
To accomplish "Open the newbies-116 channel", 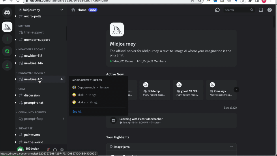I will click(x=41, y=56).
